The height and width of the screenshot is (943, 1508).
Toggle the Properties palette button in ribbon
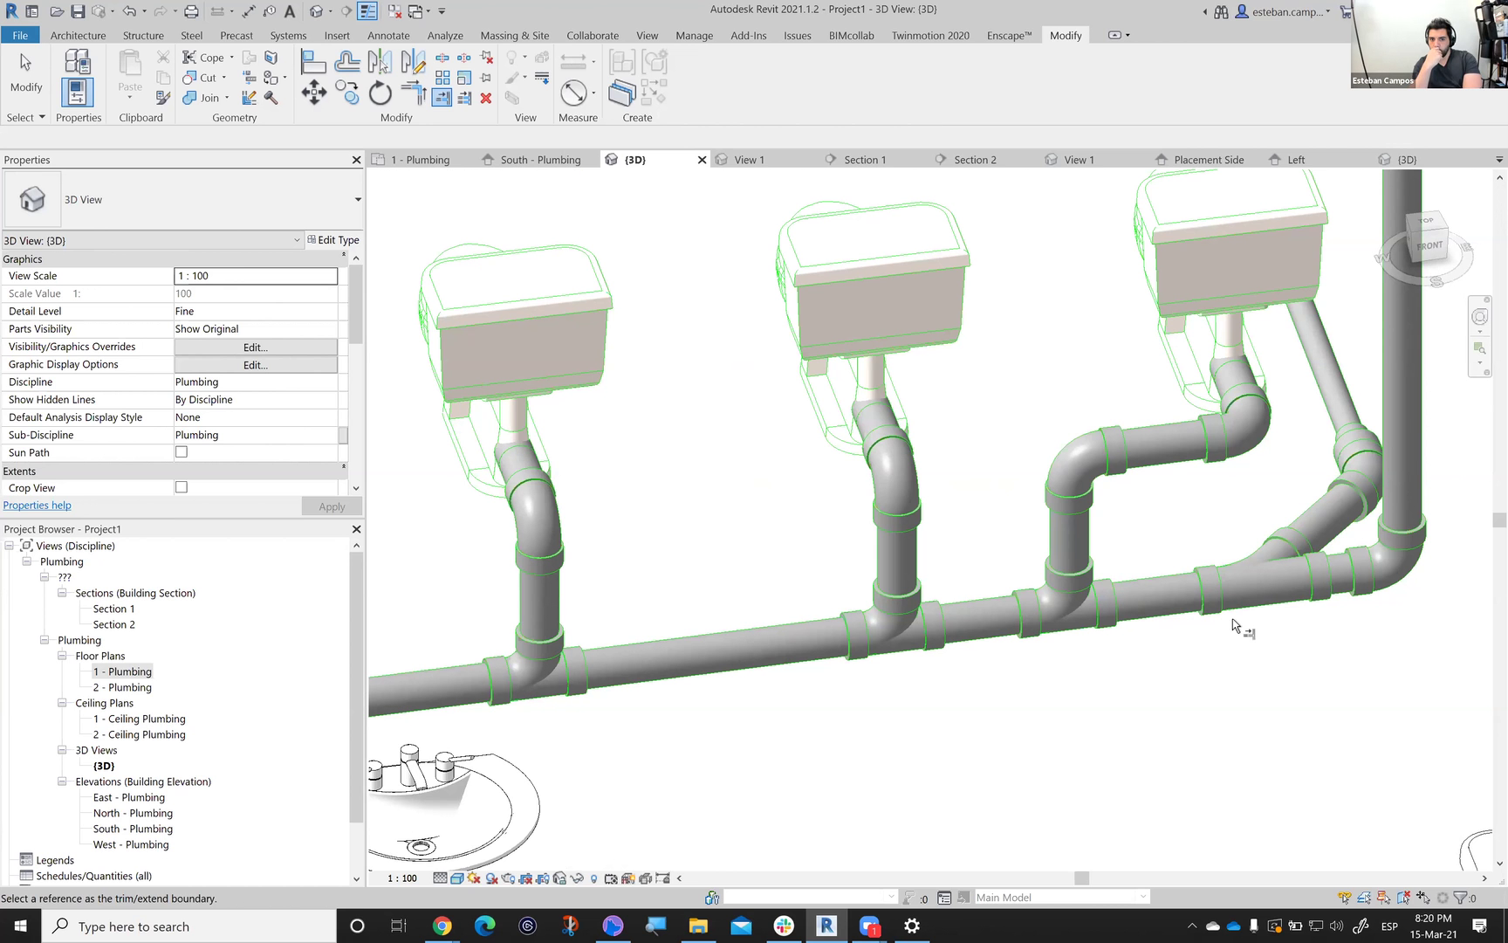click(77, 93)
